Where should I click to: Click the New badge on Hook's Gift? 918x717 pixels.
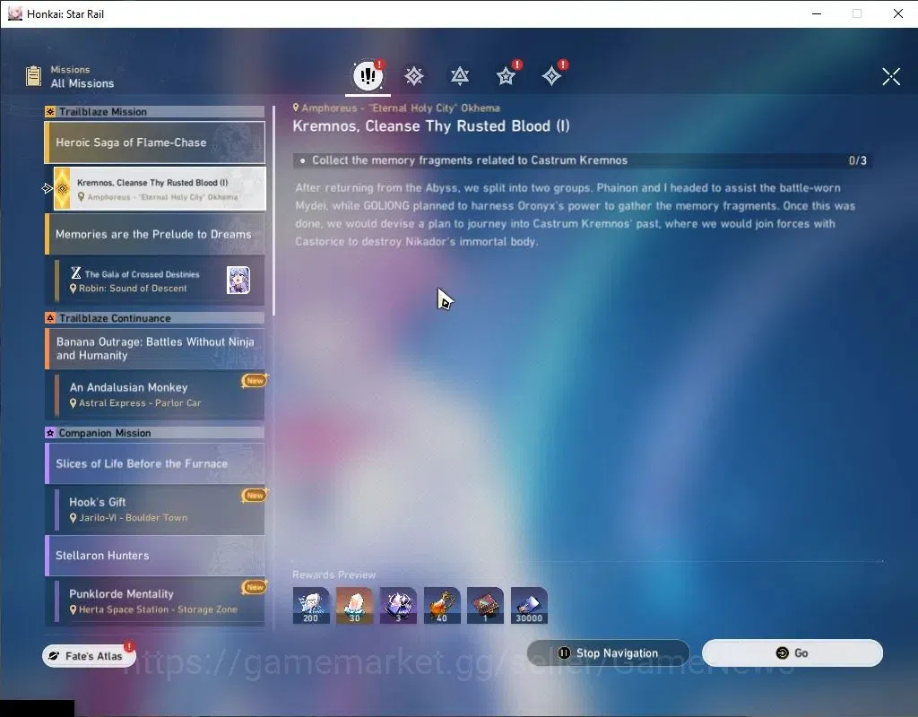point(255,495)
